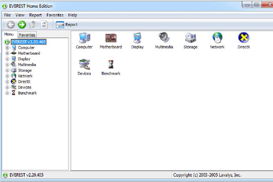
Task: Open the Display icon in the main pane
Action: click(137, 38)
